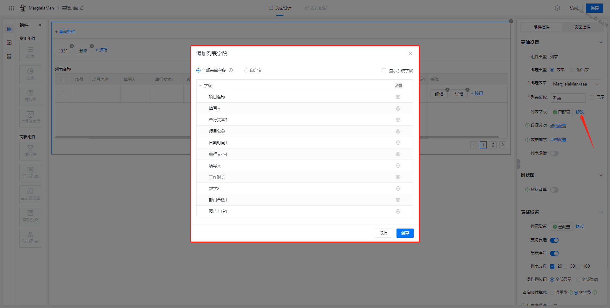Click help icon next to 数据过滤
The height and width of the screenshot is (308, 610).
point(527,126)
